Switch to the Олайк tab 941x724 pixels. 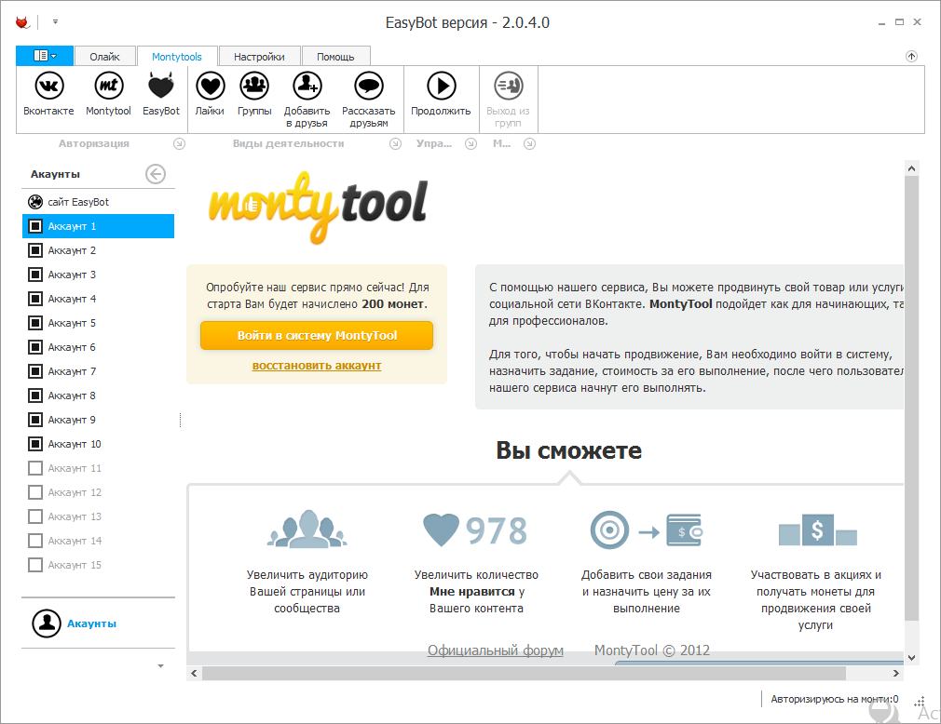pos(104,57)
